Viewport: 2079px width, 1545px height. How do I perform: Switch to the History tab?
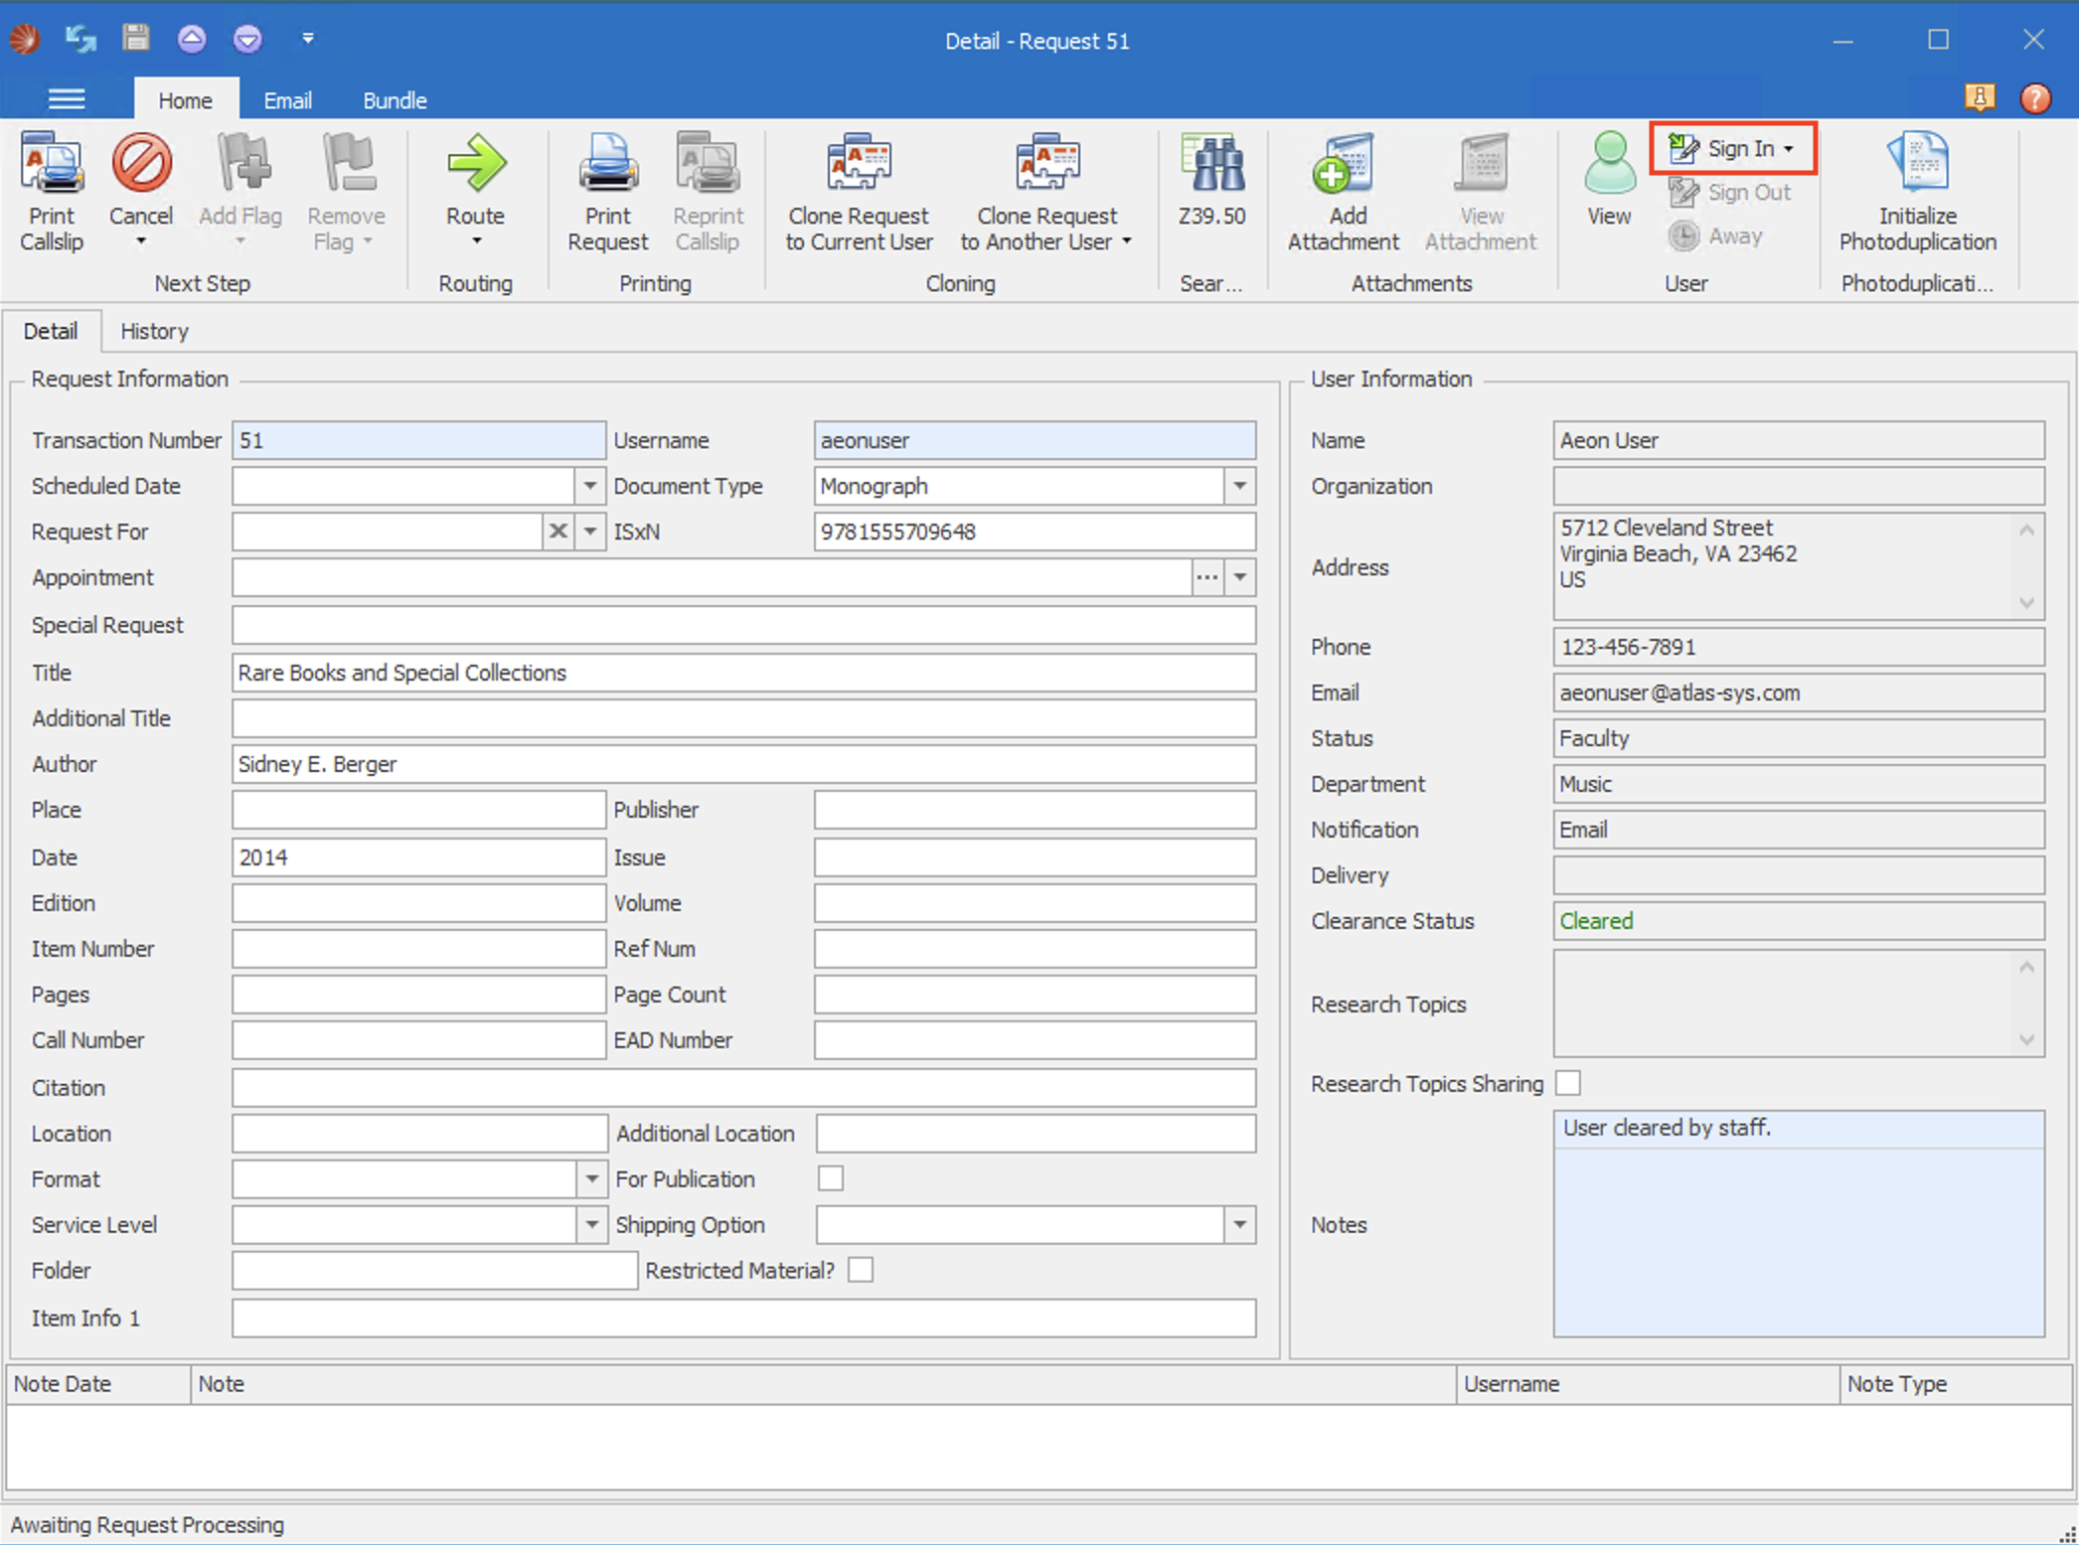point(154,331)
